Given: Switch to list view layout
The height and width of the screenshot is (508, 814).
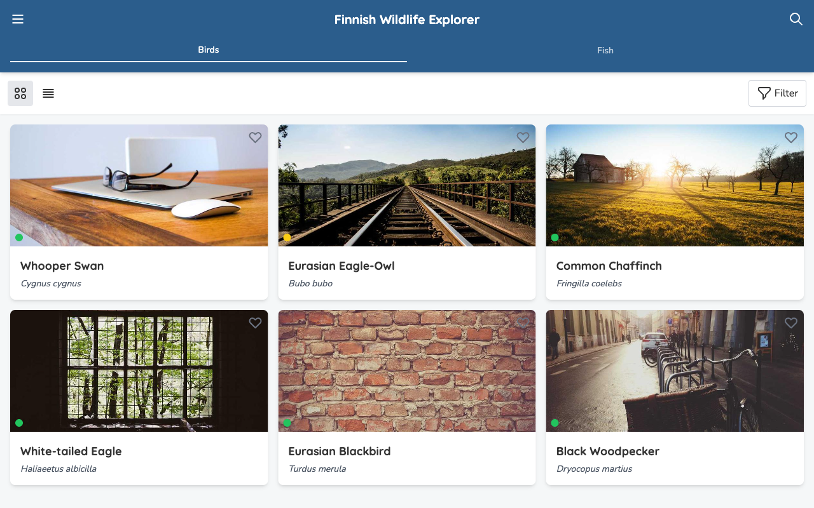Looking at the screenshot, I should coord(48,93).
